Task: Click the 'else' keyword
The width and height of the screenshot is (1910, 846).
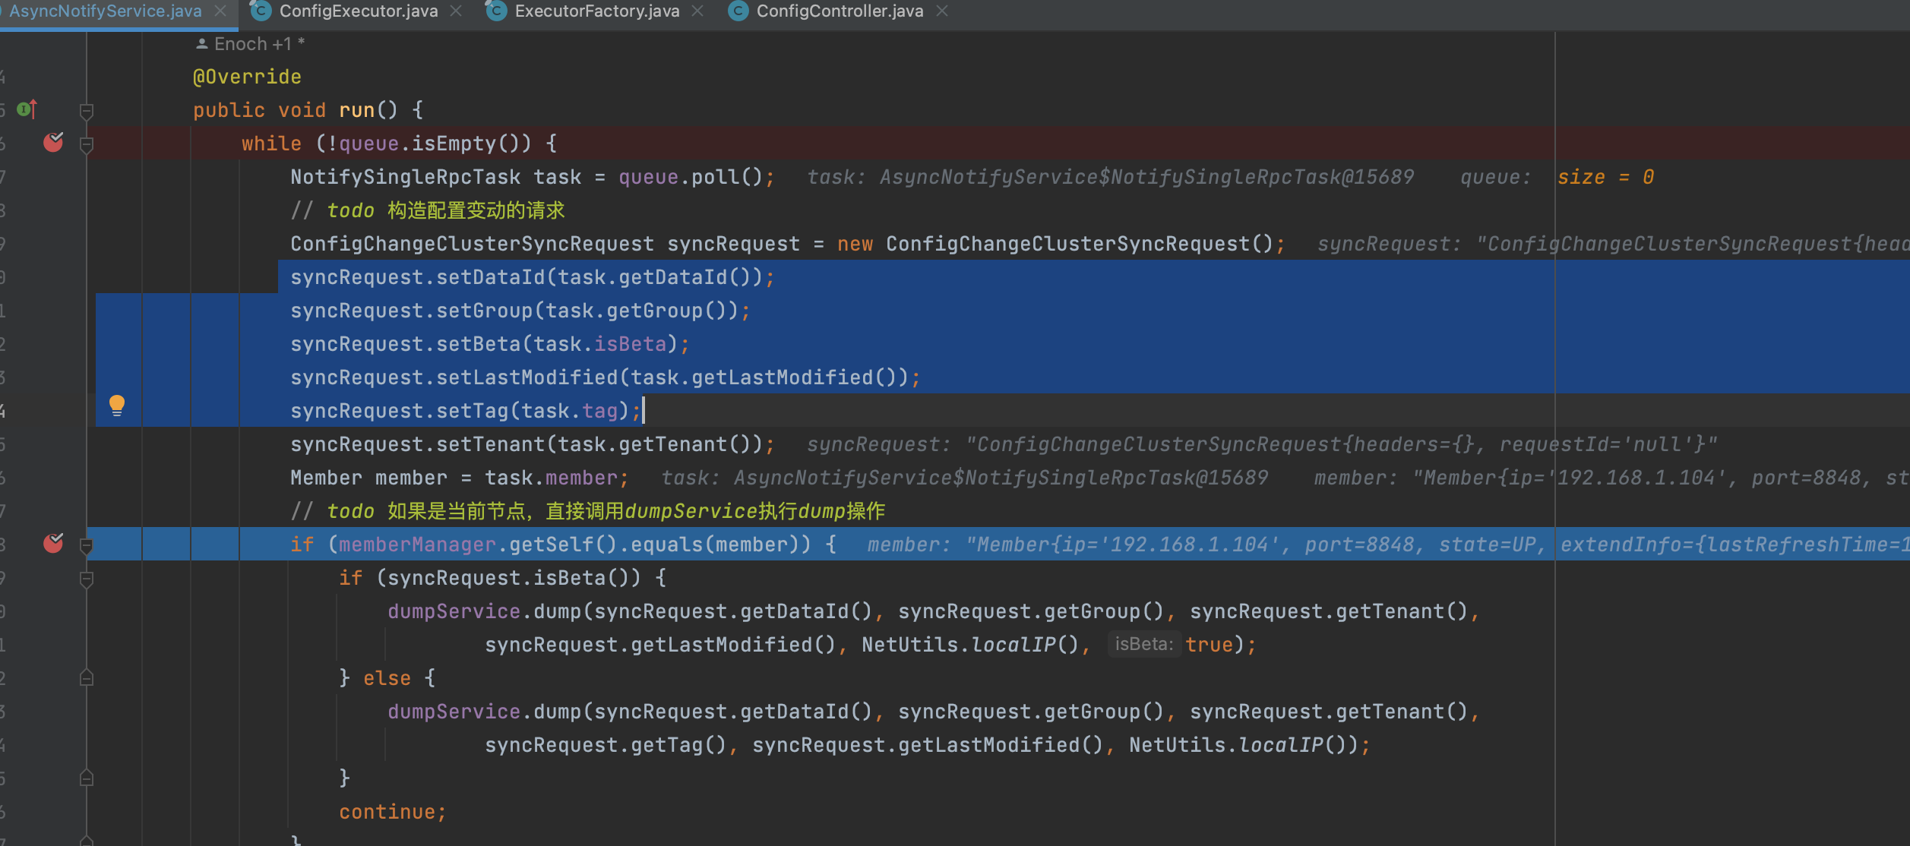Action: tap(387, 678)
